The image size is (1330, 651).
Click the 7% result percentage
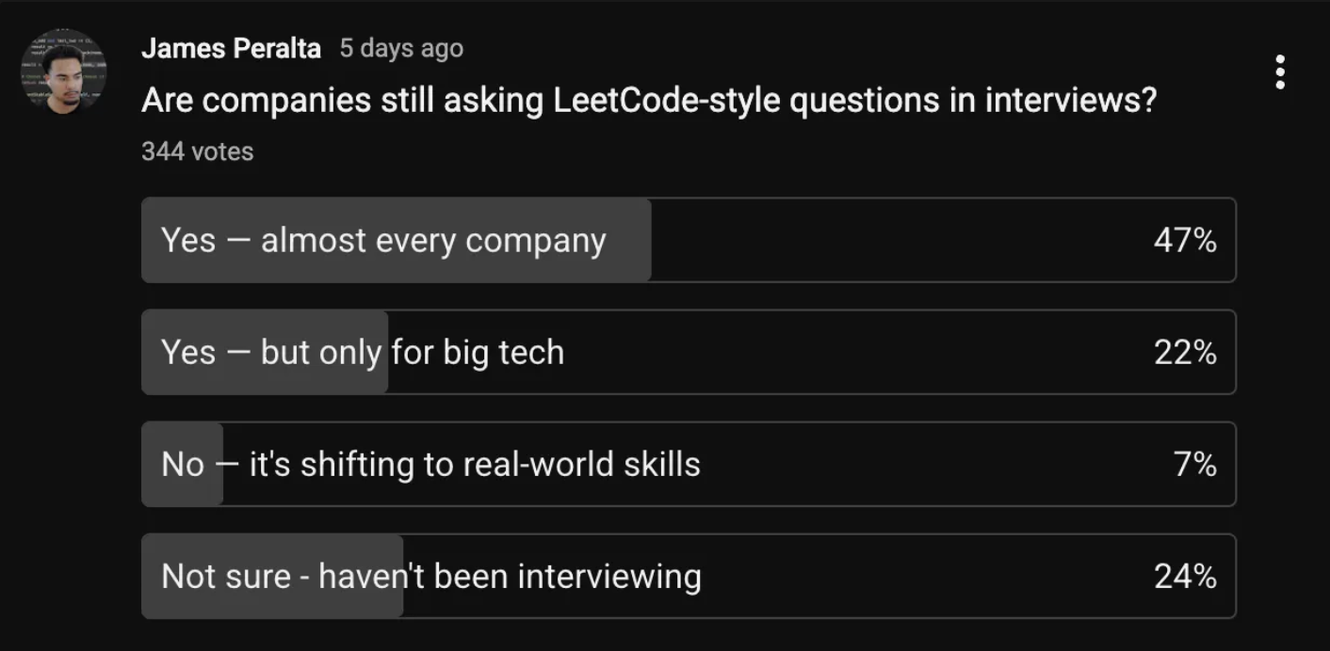click(1194, 465)
